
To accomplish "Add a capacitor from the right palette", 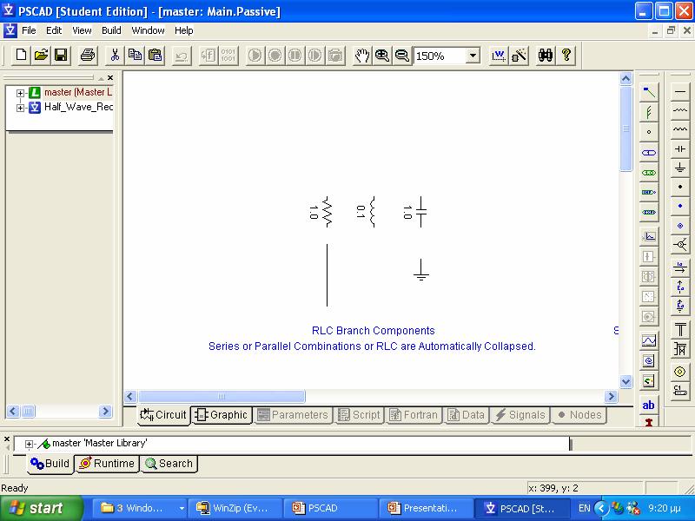I will point(680,148).
